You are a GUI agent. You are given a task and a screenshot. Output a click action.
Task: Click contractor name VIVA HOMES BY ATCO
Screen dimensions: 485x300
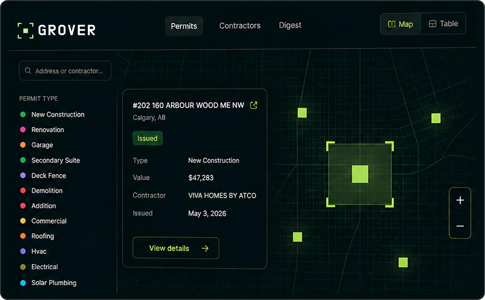222,195
